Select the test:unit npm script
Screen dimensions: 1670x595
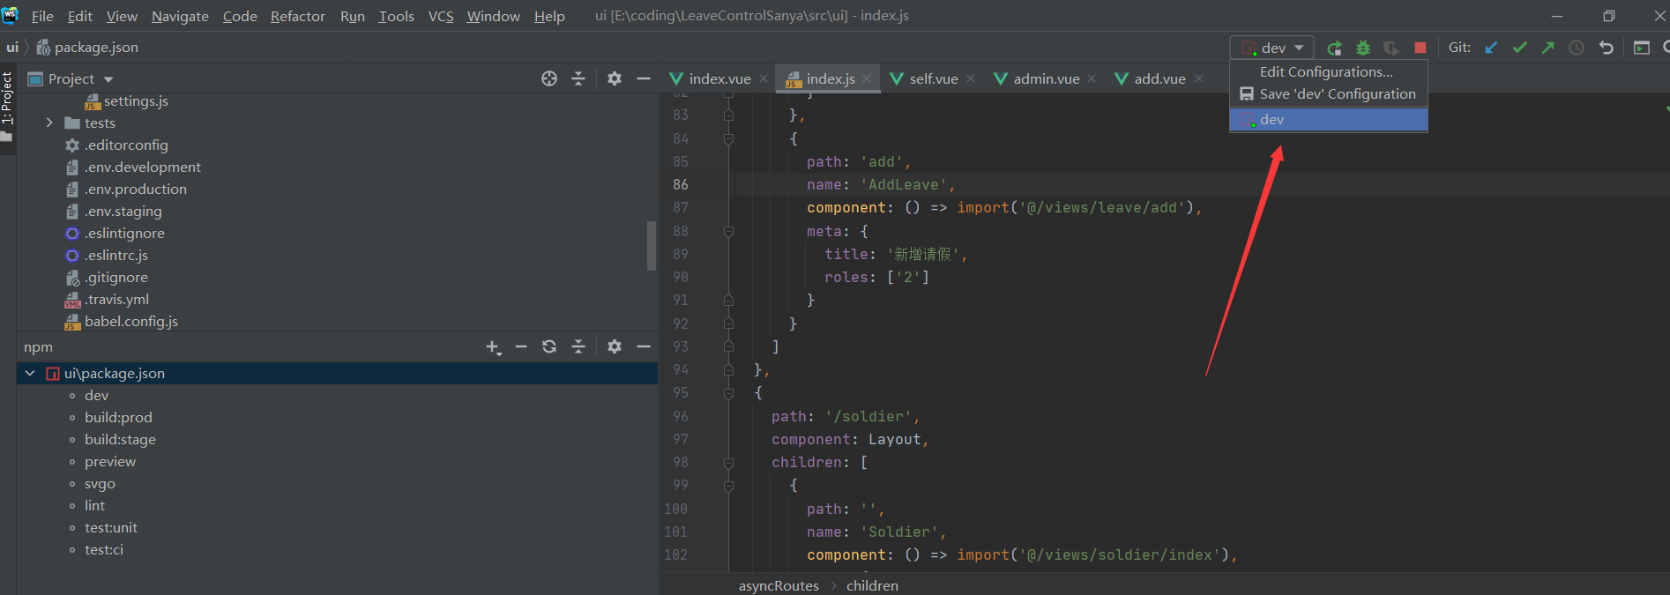(111, 527)
